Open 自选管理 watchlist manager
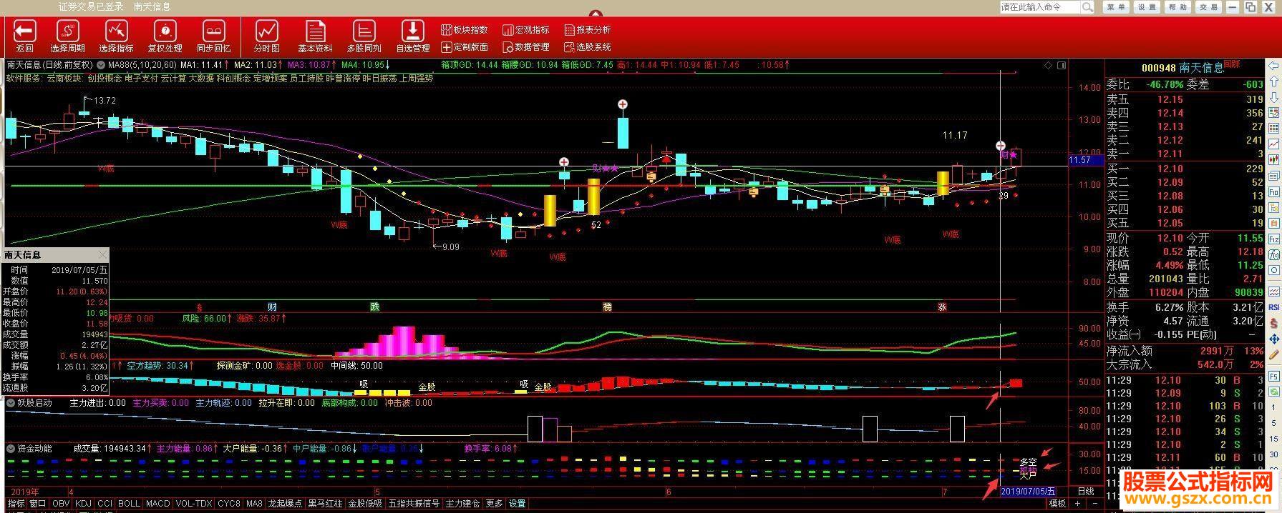This screenshot has width=1282, height=513. coord(413,36)
